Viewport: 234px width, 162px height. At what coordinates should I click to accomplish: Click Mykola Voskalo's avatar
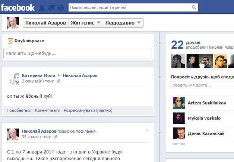coord(179,118)
